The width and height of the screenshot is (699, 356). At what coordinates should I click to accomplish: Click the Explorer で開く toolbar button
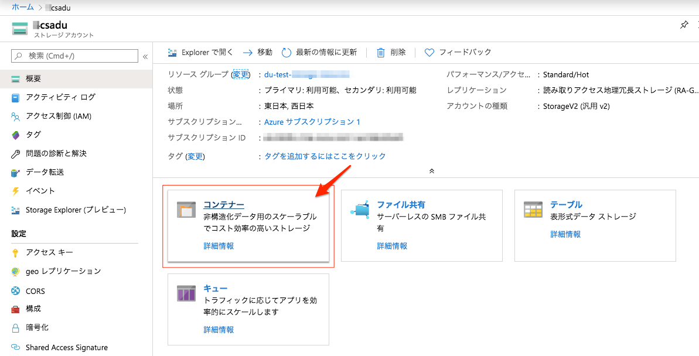pyautogui.click(x=200, y=53)
